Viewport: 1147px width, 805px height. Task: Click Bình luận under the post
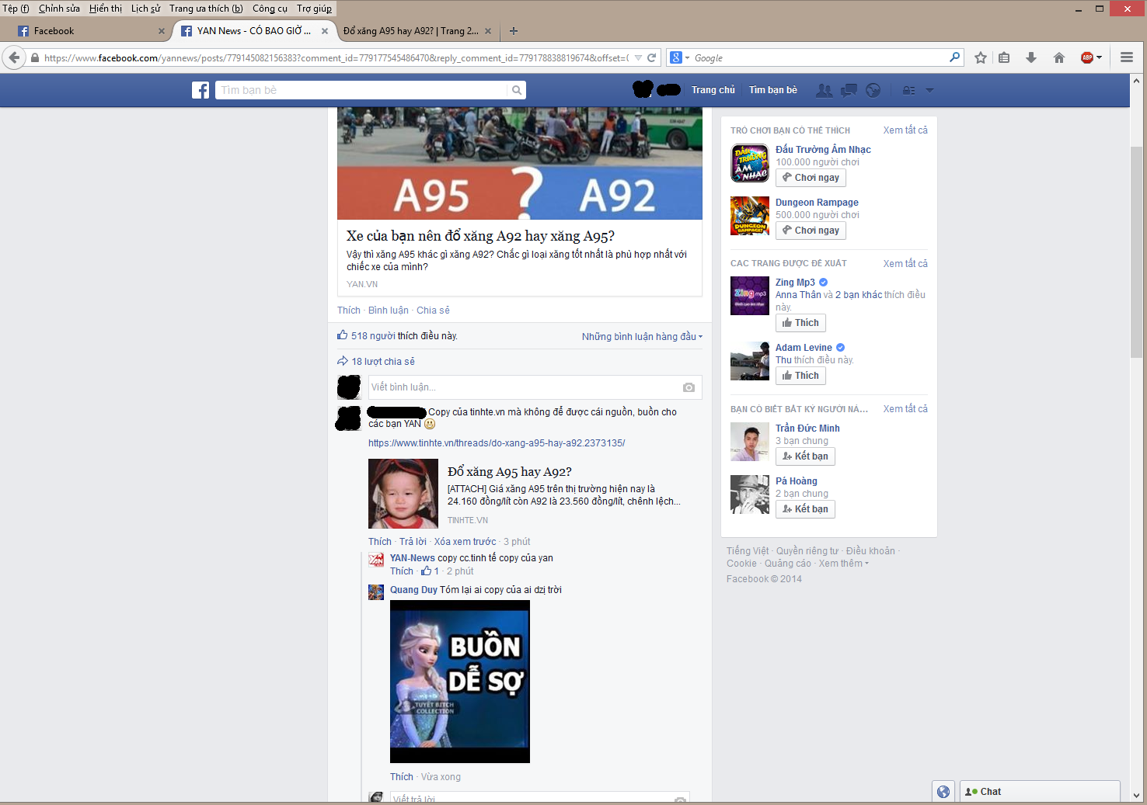click(x=389, y=311)
